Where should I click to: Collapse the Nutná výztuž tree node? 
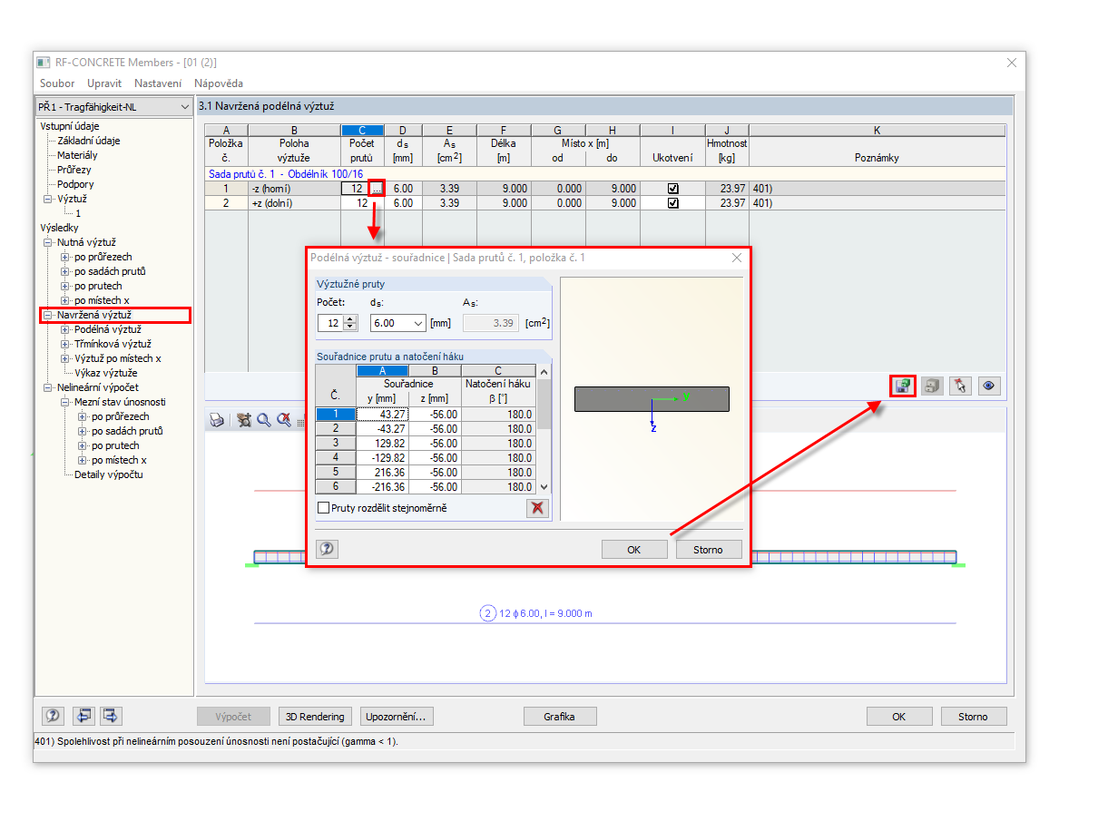pyautogui.click(x=48, y=242)
